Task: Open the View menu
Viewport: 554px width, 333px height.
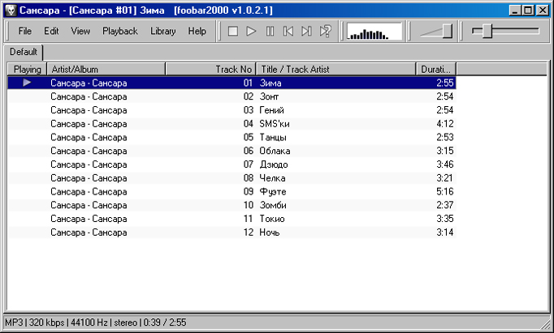Action: (80, 31)
